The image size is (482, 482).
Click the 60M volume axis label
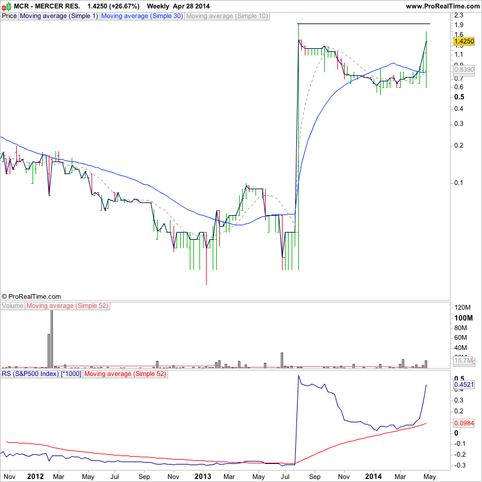(x=460, y=338)
